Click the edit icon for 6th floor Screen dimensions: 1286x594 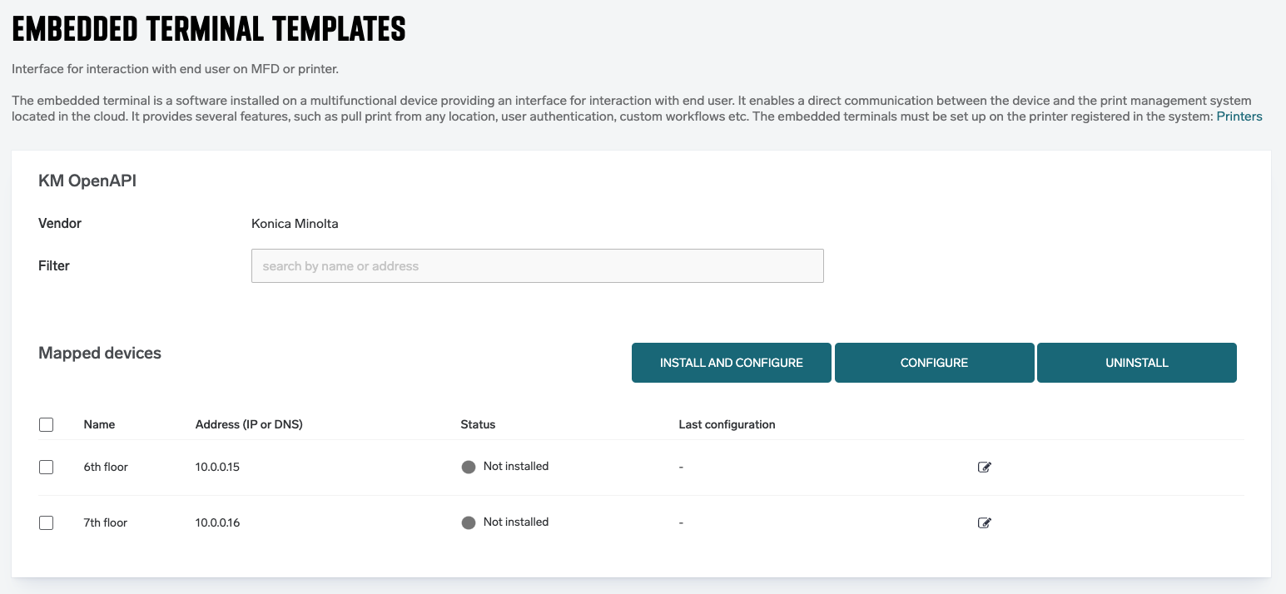984,468
